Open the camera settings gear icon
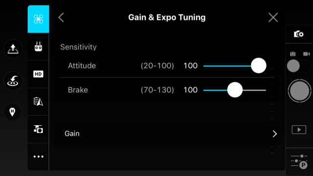Screen dimensions: 313x176 tap(299, 34)
